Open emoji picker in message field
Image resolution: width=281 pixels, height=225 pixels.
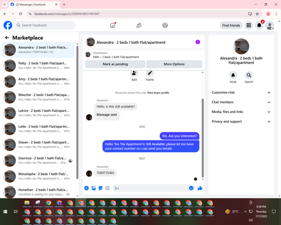pyautogui.click(x=191, y=188)
